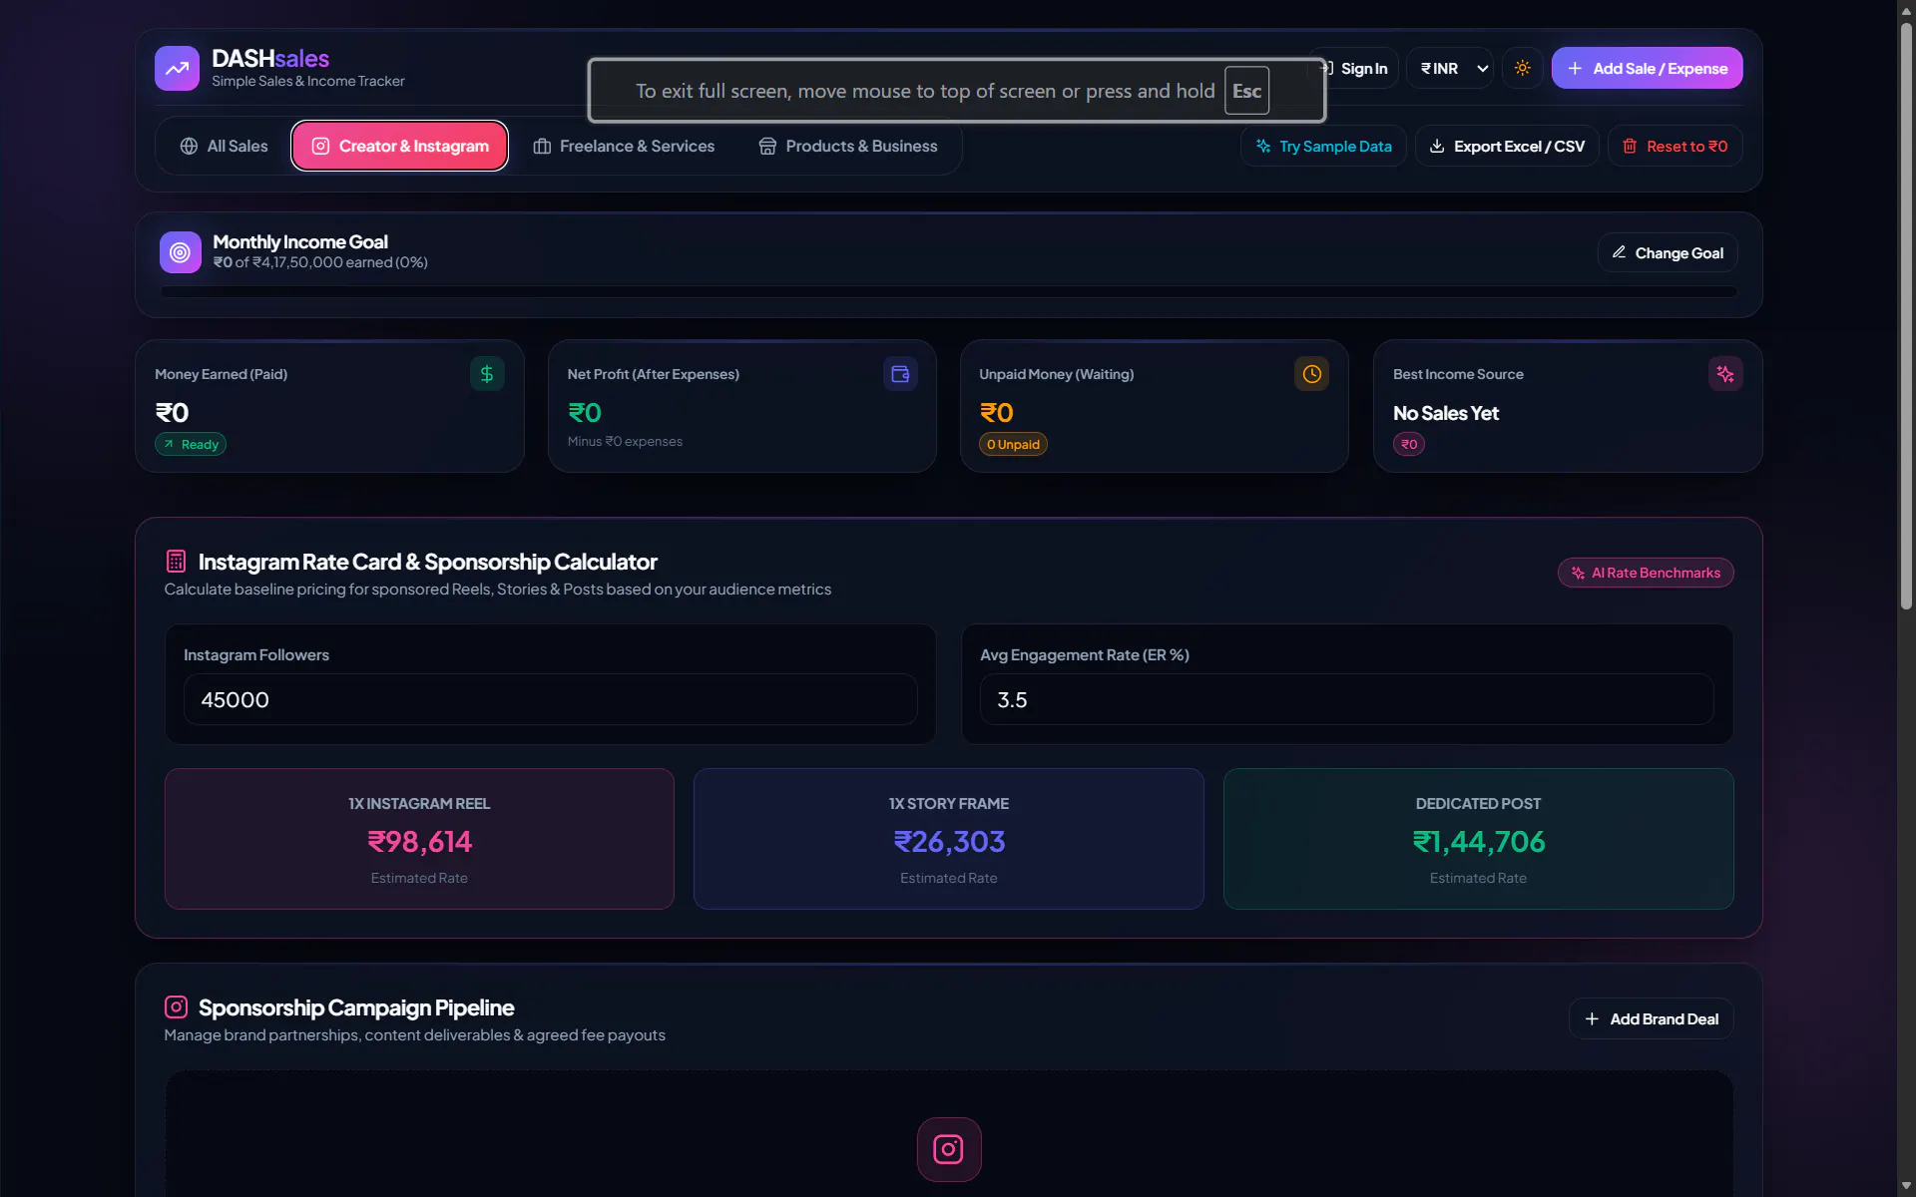Click the plus icon in Add Brand Deal
The image size is (1916, 1197).
pos(1592,1018)
